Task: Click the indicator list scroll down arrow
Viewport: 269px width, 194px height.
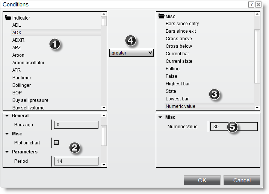Action: point(104,108)
